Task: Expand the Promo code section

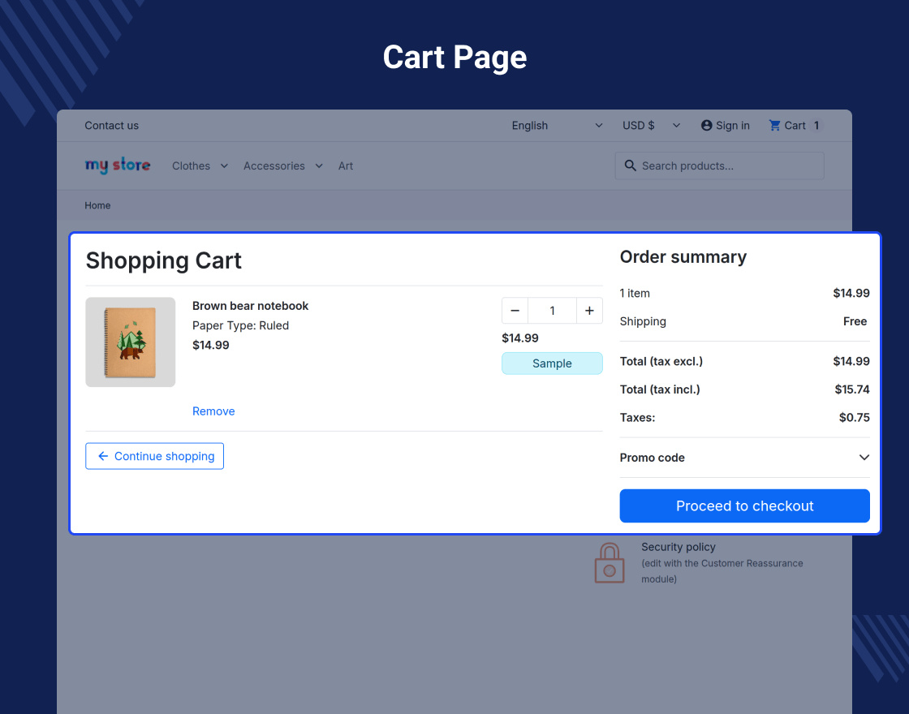Action: click(744, 458)
